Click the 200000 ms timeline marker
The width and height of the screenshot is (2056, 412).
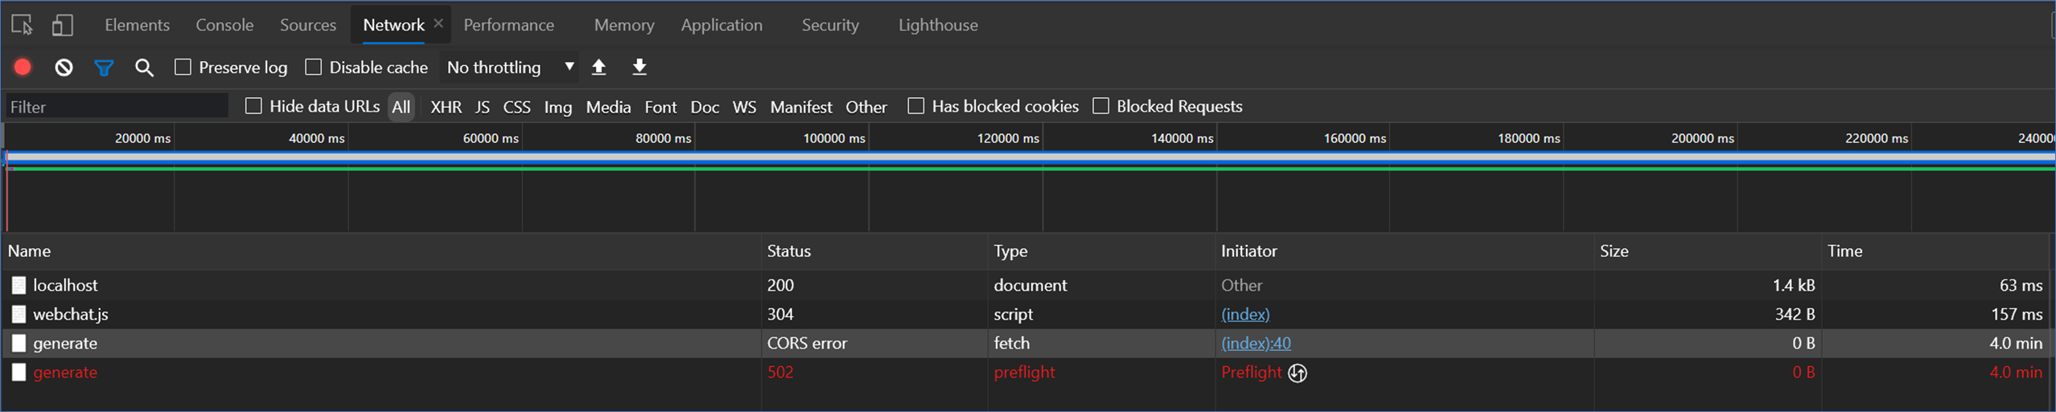[x=1702, y=138]
